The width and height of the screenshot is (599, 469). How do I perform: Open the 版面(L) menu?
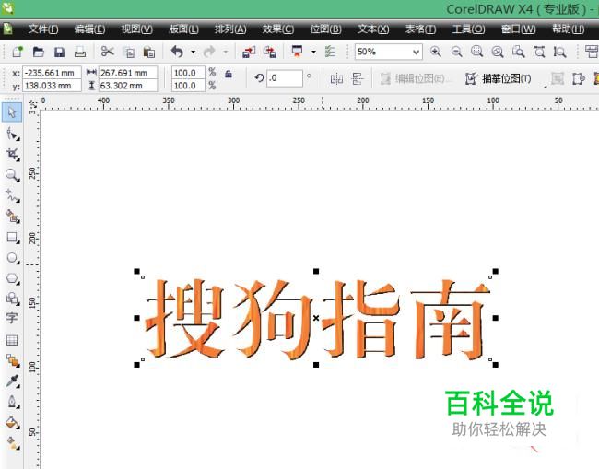coord(183,29)
